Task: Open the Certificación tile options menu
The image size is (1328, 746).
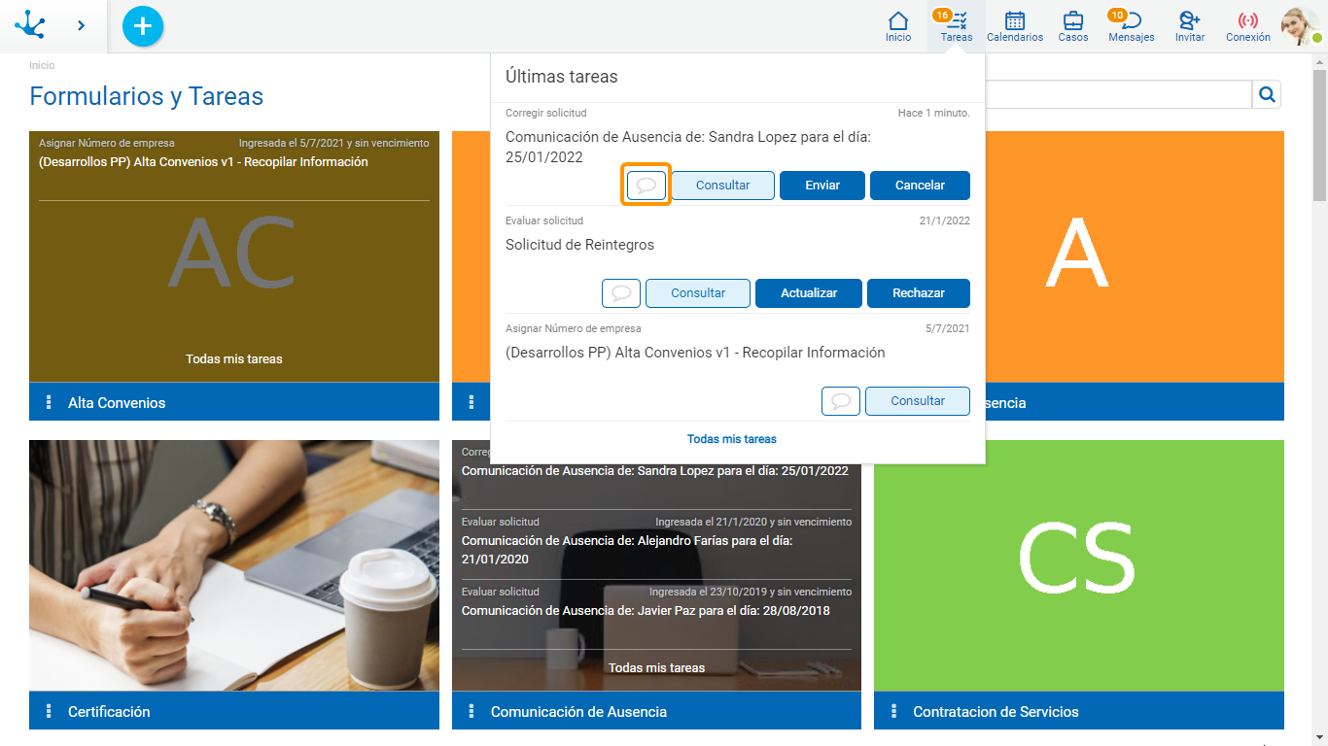Action: pos(49,711)
